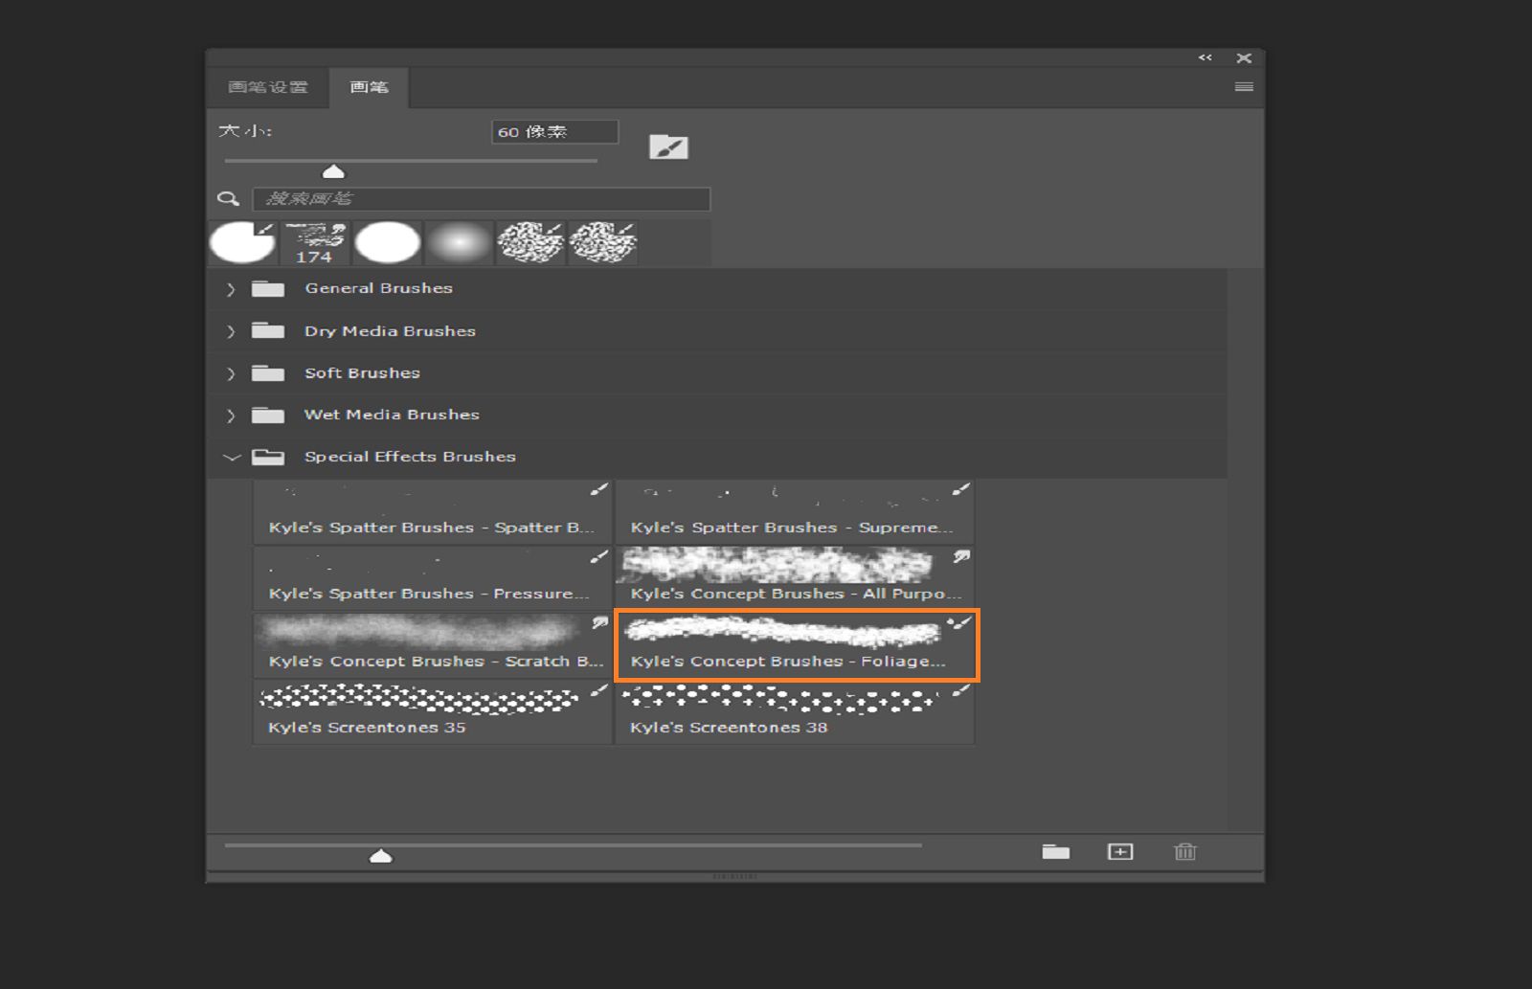Delete the selected brush with trash icon
This screenshot has height=989, width=1532.
click(x=1185, y=851)
